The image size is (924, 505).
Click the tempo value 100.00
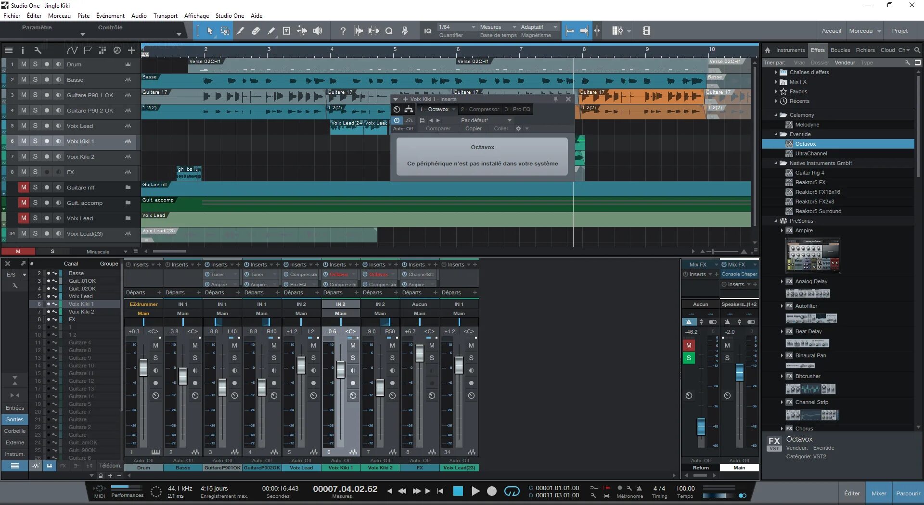[685, 488]
